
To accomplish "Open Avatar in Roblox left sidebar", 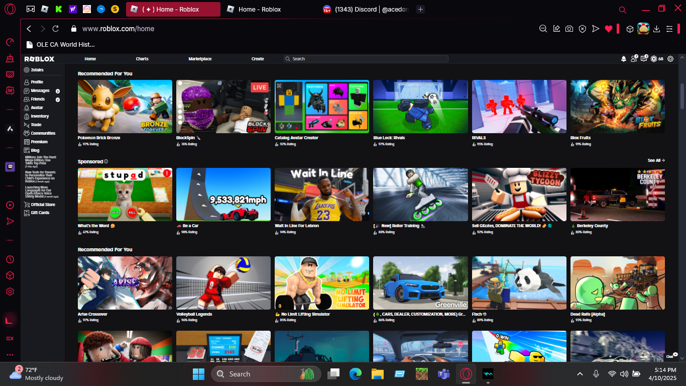I will pos(37,108).
